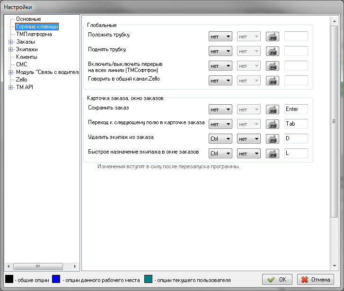Click the blue workstation options color swatch
The width and height of the screenshot is (344, 291).
coord(56,279)
